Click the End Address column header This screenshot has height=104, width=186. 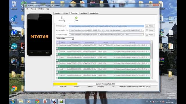point(90,42)
